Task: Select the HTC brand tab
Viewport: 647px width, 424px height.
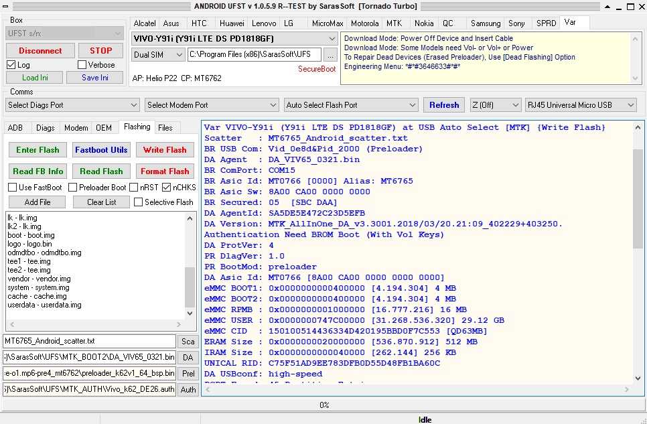Action: pyautogui.click(x=199, y=23)
